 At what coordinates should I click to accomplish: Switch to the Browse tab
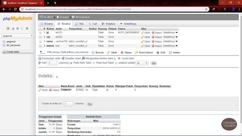(x=47, y=24)
